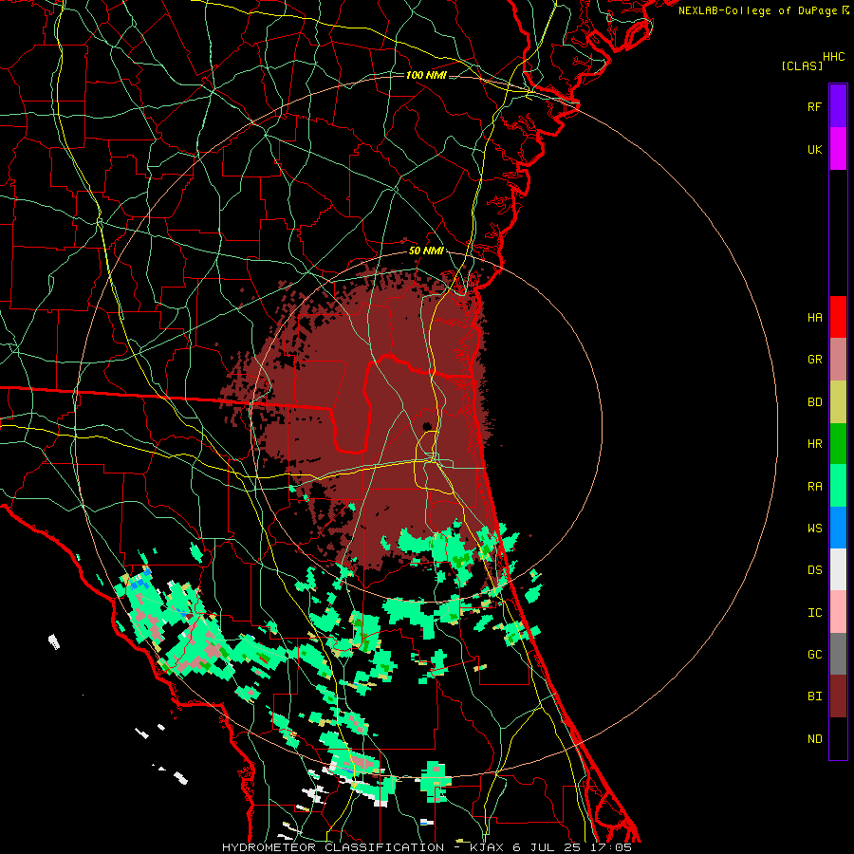The image size is (854, 854).
Task: Click the 6 JUL 25 date text
Action: coord(547,847)
